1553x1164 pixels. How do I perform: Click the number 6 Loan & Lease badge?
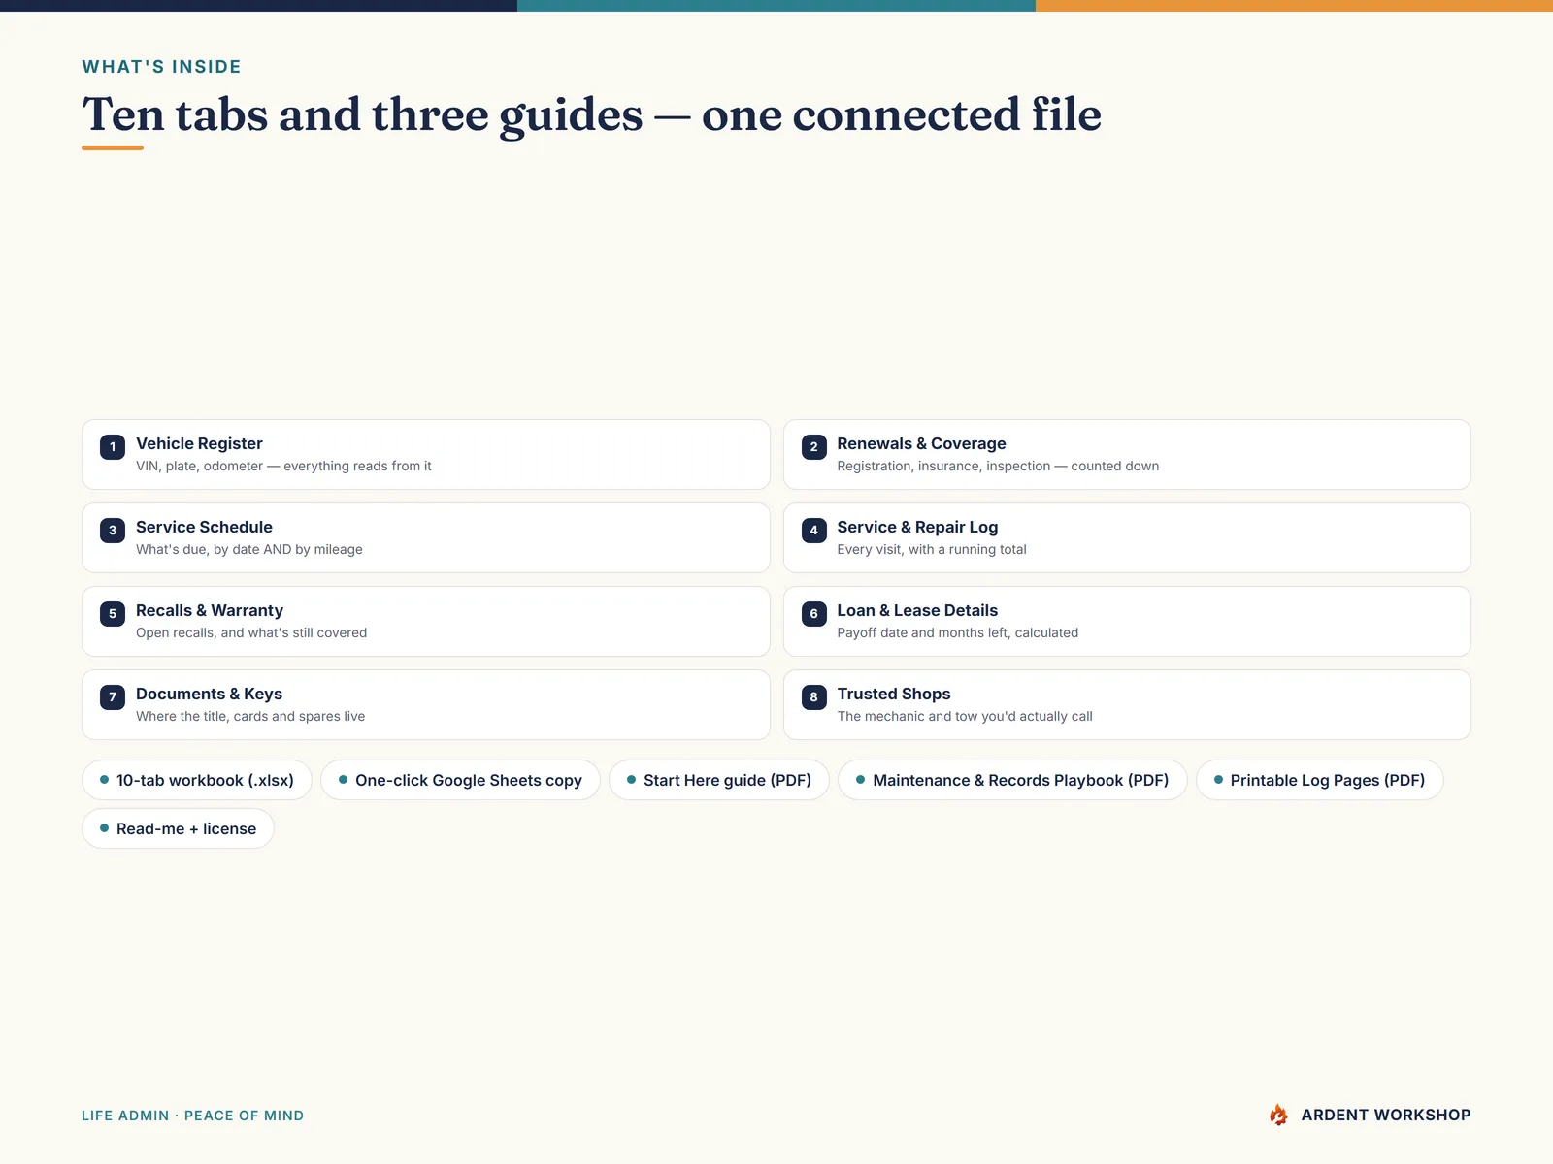click(814, 614)
